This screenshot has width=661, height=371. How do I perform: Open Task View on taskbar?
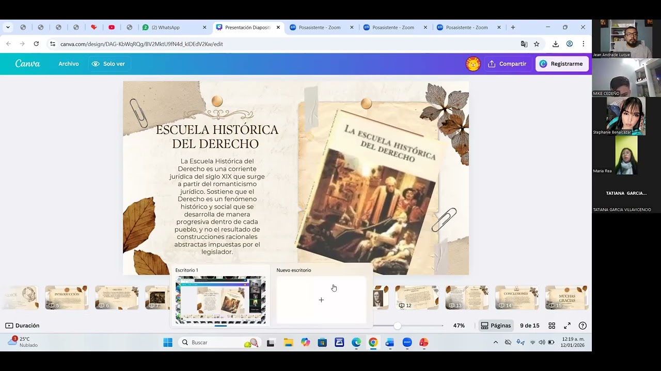coord(271,343)
